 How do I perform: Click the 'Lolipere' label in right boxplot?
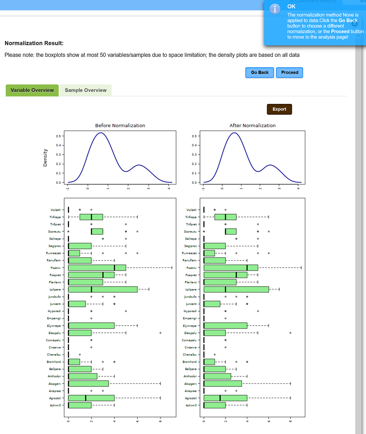(x=191, y=289)
